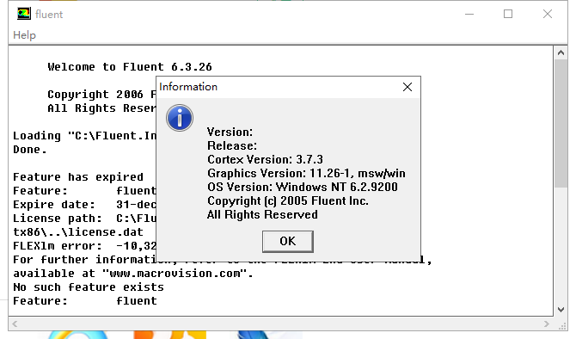This screenshot has height=339, width=576.
Task: Open the Help menu
Action: click(24, 35)
